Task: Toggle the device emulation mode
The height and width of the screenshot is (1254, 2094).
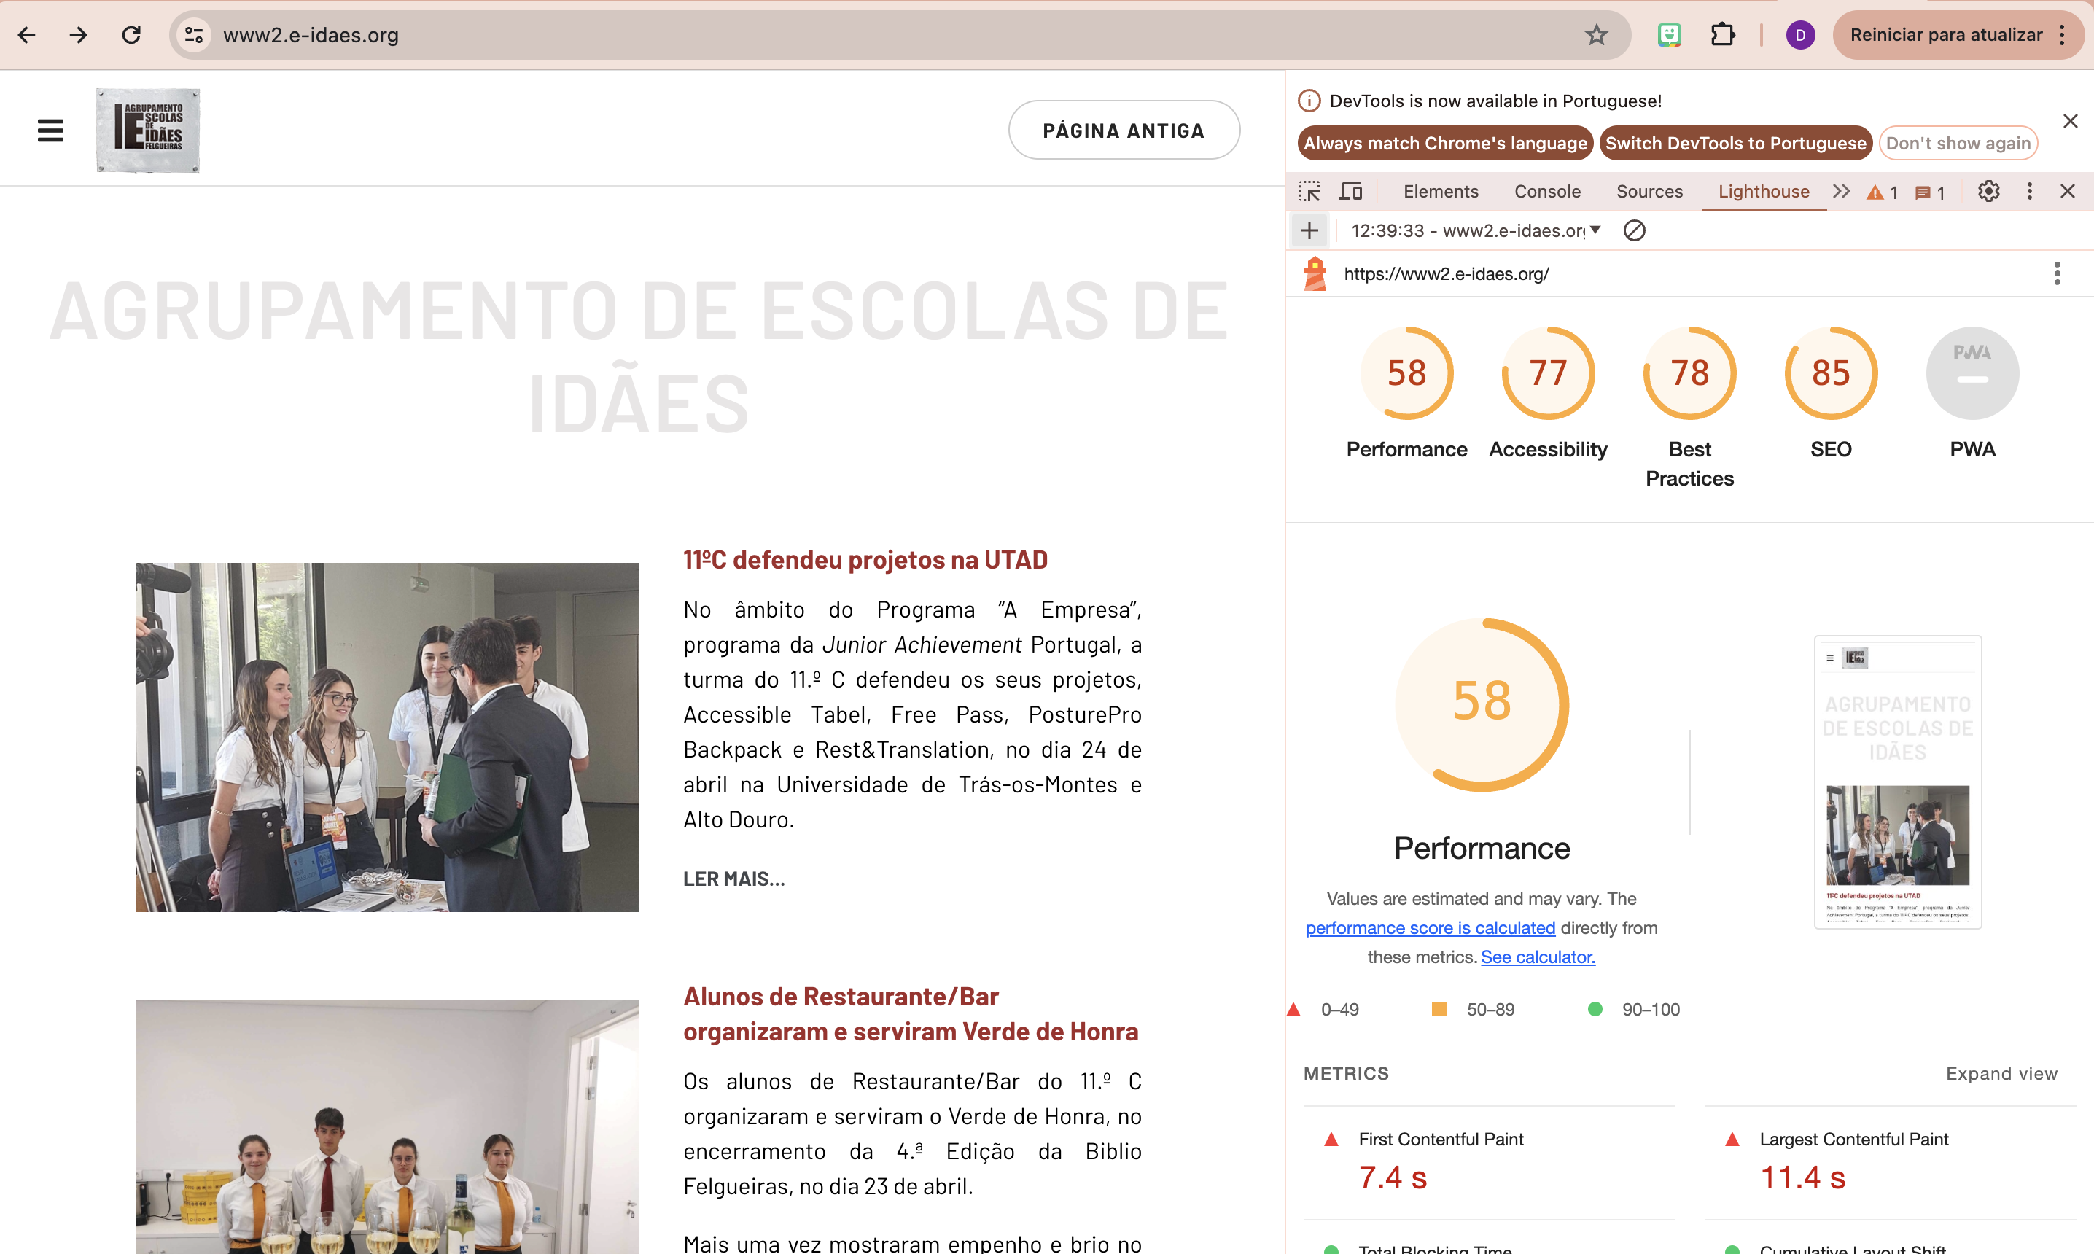Action: click(x=1350, y=191)
